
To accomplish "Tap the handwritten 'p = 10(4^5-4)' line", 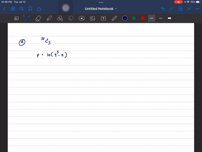I will tap(52, 54).
